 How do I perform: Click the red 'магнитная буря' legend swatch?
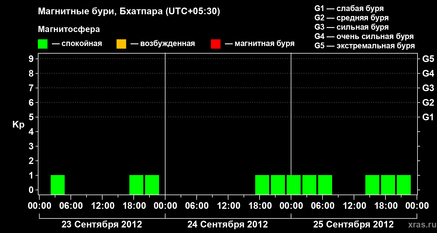tap(216, 44)
